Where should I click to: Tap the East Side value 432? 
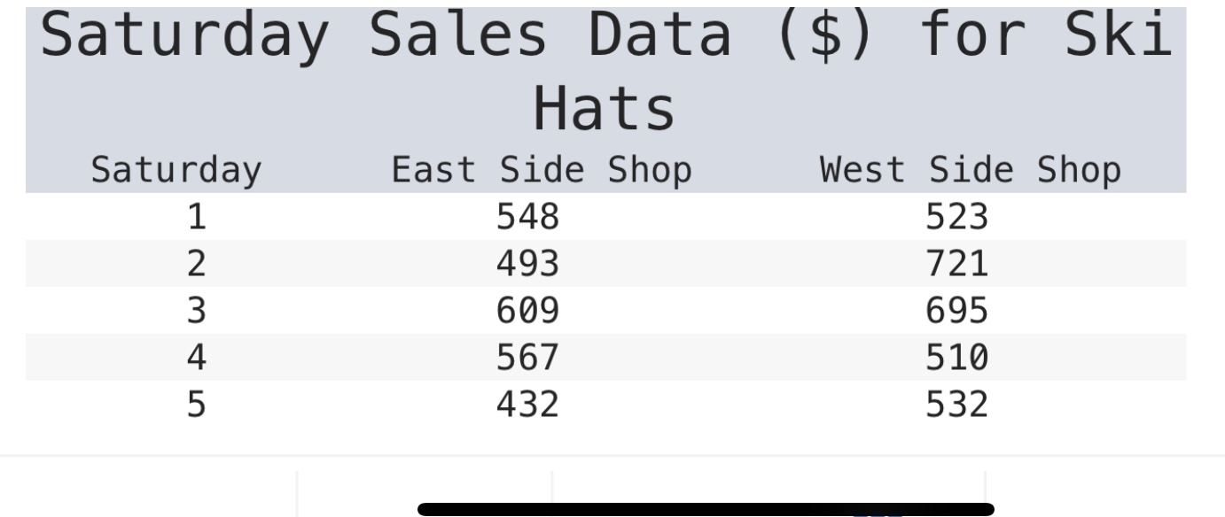[527, 405]
